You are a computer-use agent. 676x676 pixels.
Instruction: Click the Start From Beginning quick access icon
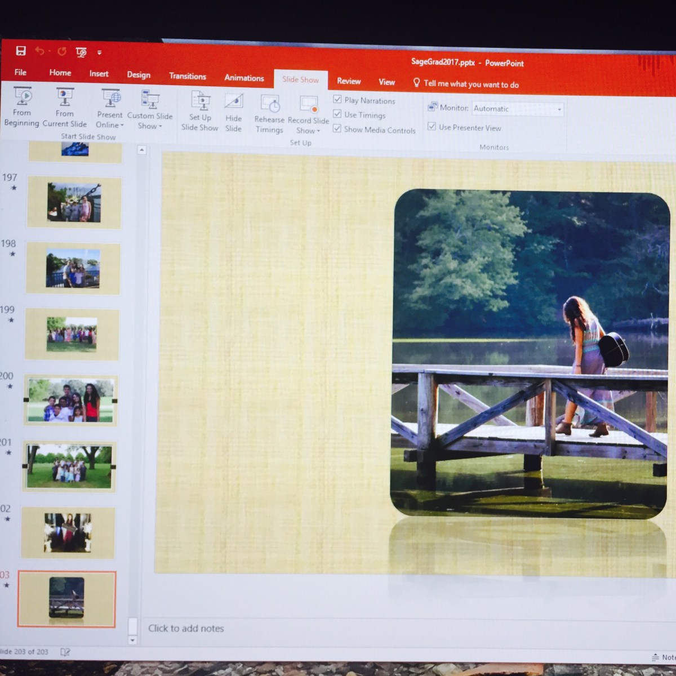[81, 52]
